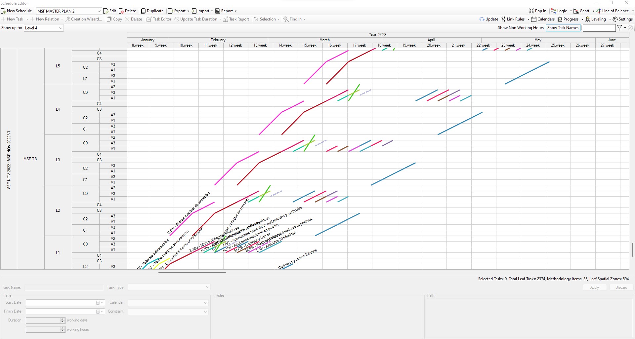Click the Selection tool icon
Screen dimensions: 635x339
(x=256, y=19)
